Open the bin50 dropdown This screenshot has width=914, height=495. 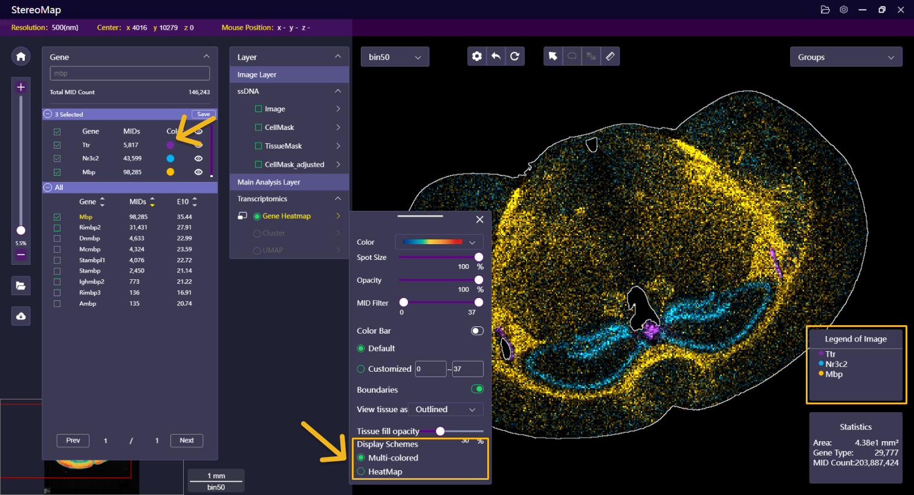(395, 57)
